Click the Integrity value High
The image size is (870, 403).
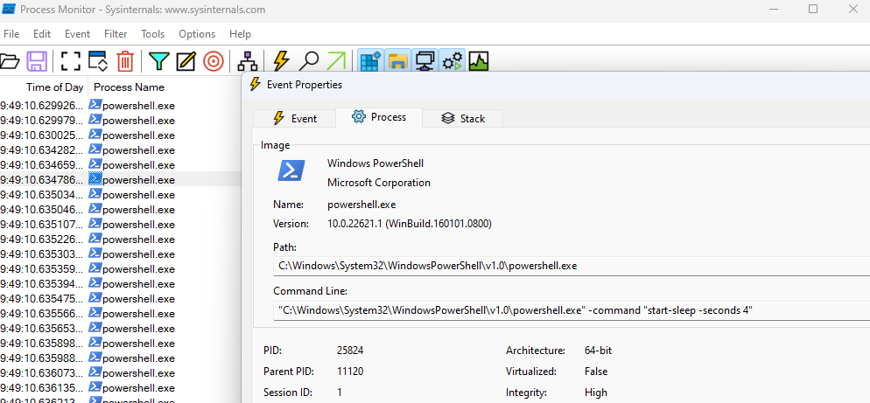[596, 393]
